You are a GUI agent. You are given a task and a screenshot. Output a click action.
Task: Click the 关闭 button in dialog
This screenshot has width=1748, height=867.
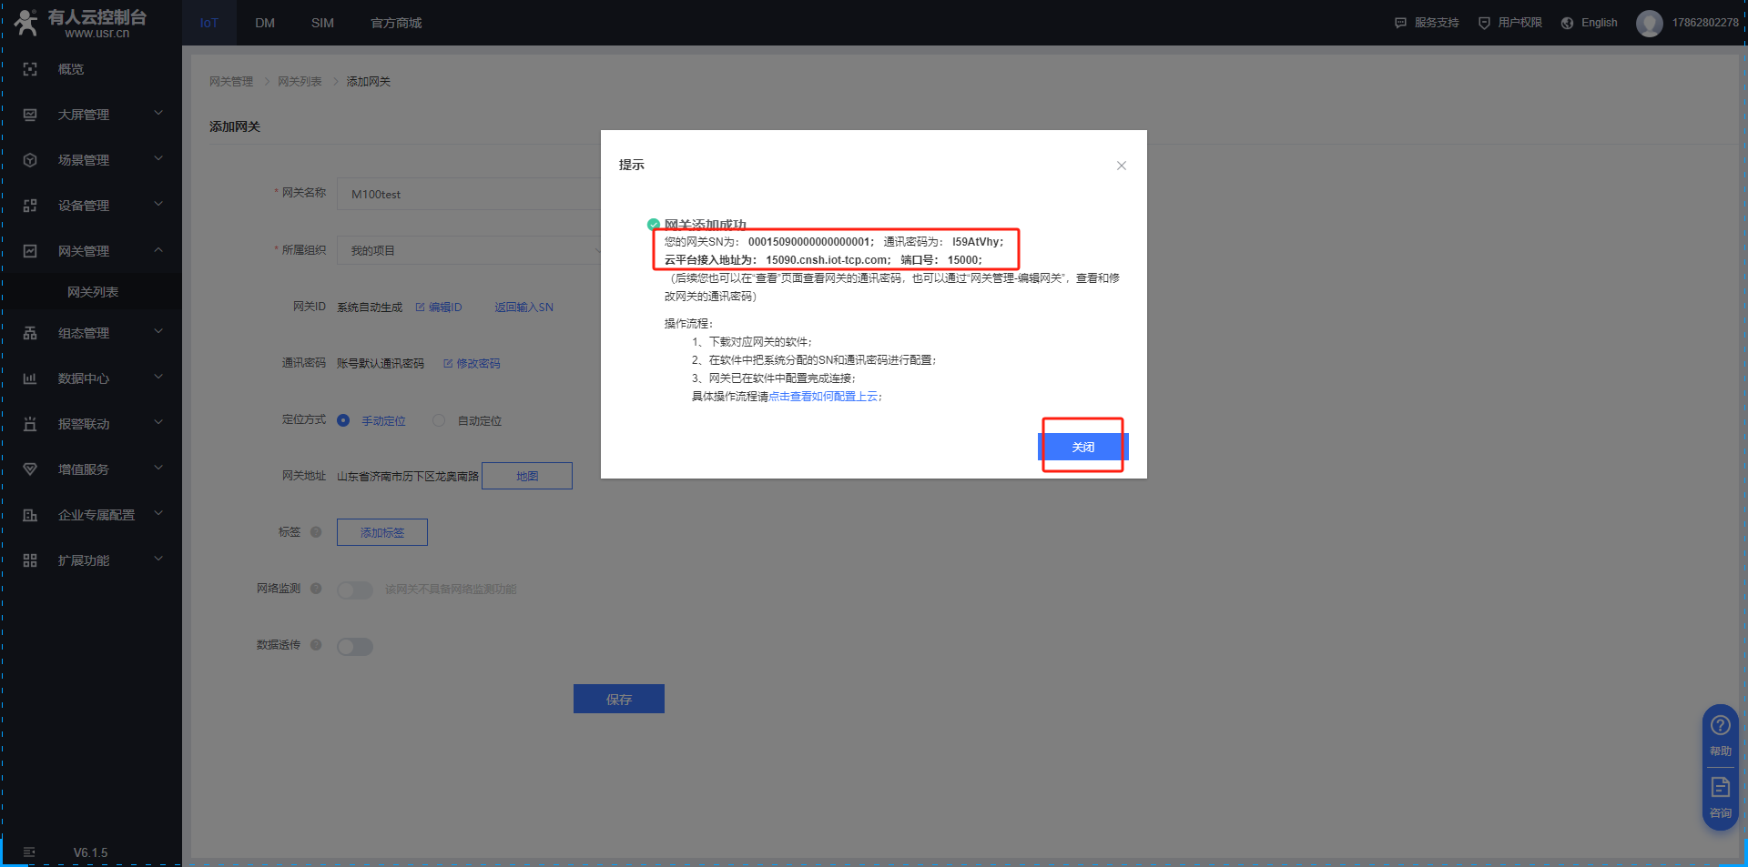[x=1082, y=447]
